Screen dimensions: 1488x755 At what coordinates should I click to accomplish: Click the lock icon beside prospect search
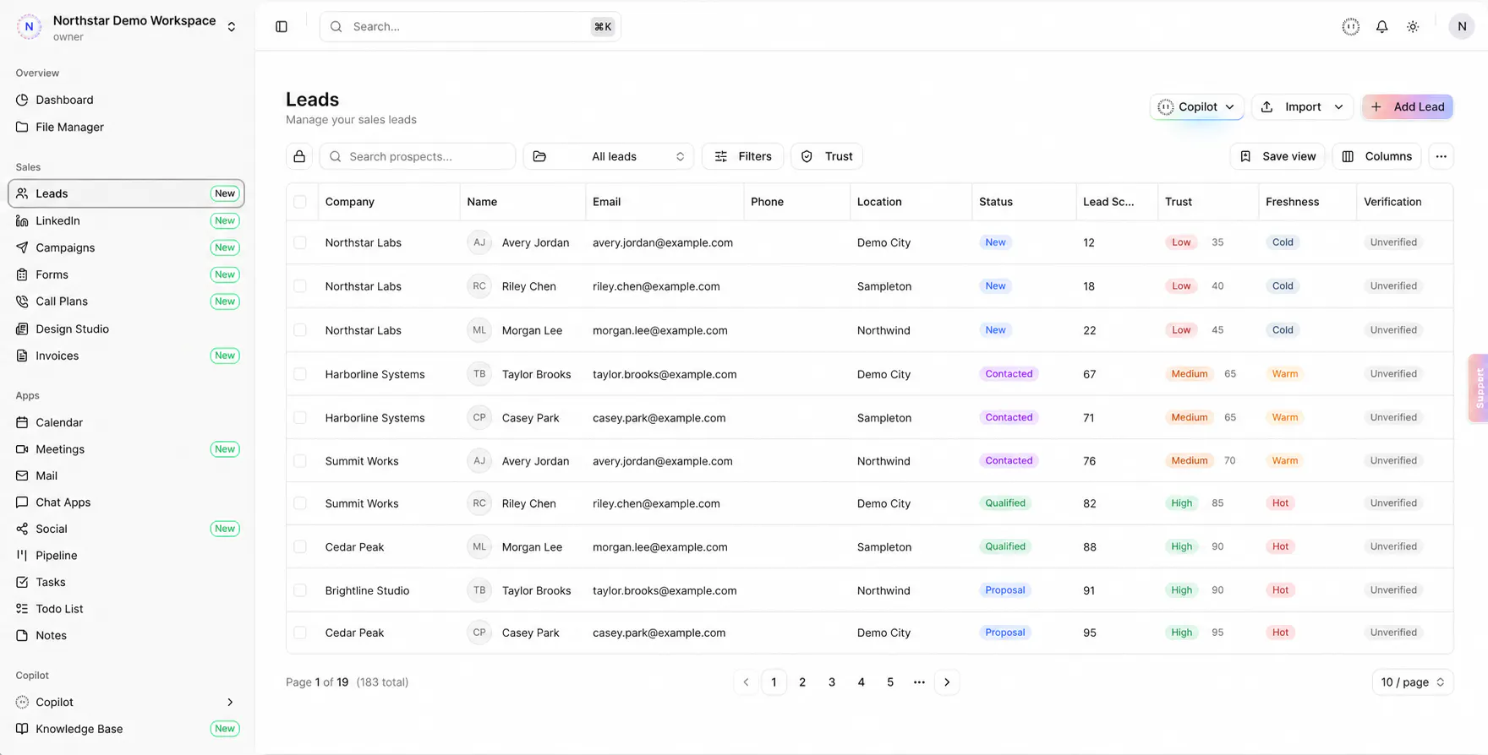pyautogui.click(x=299, y=156)
